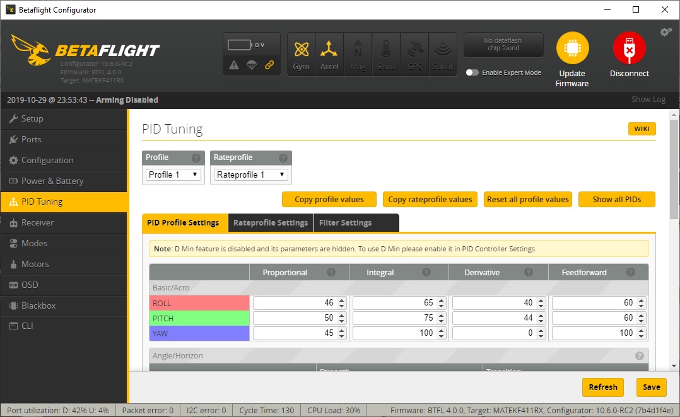Switch to Filter Settings tab
This screenshot has height=417, width=680.
click(x=356, y=222)
